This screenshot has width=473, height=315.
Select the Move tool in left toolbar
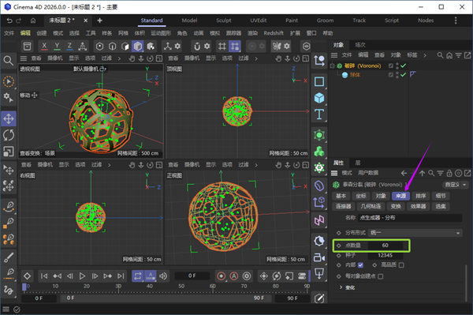(x=9, y=118)
